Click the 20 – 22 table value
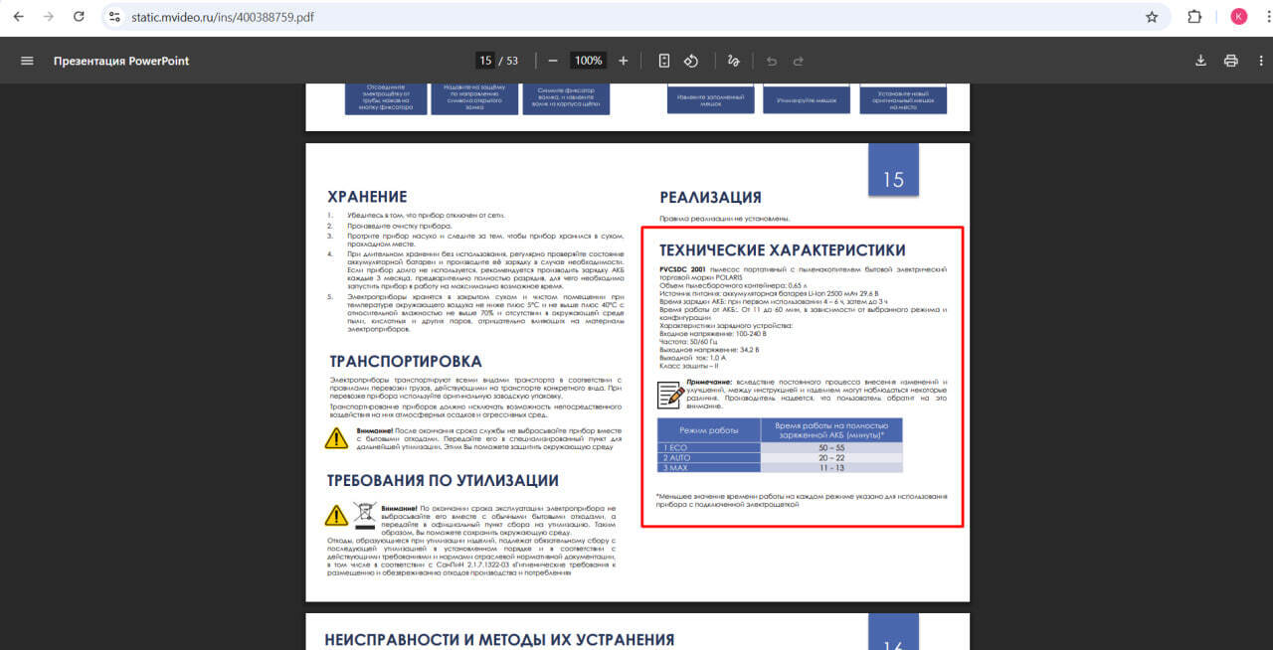Viewport: 1273px width, 650px height. click(x=830, y=458)
